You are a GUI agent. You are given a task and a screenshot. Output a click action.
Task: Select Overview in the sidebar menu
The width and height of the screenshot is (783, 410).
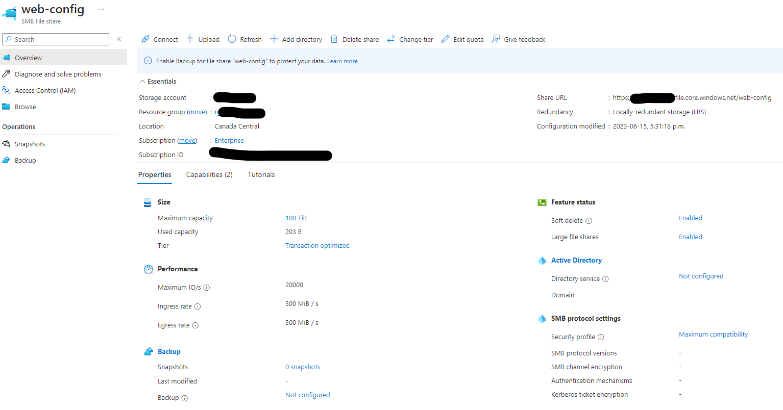coord(63,58)
